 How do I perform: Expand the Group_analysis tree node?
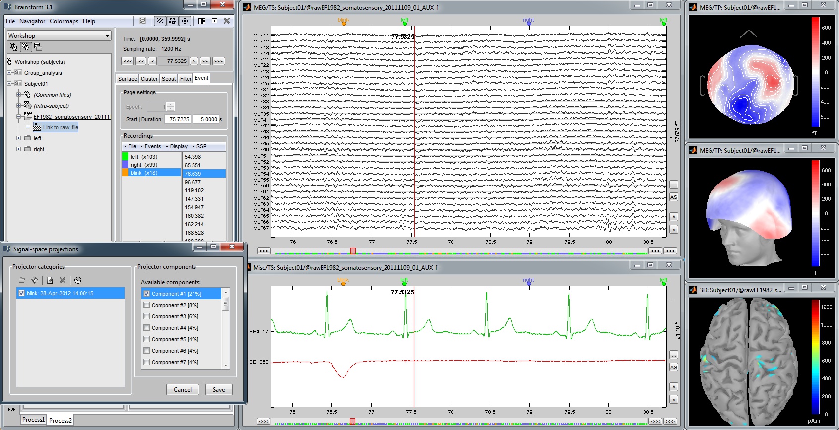(9, 73)
